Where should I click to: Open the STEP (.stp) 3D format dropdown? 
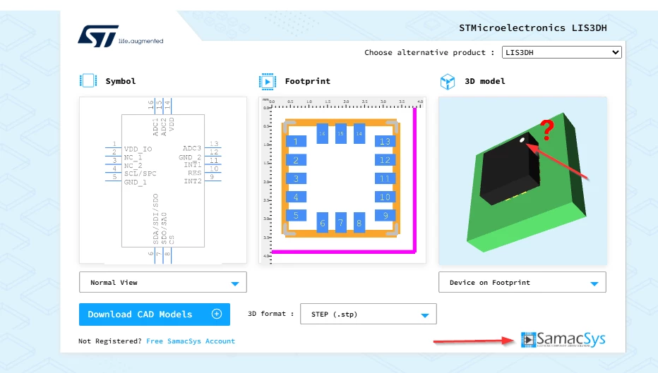(x=368, y=314)
